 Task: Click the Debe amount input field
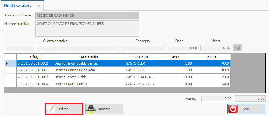183,48
